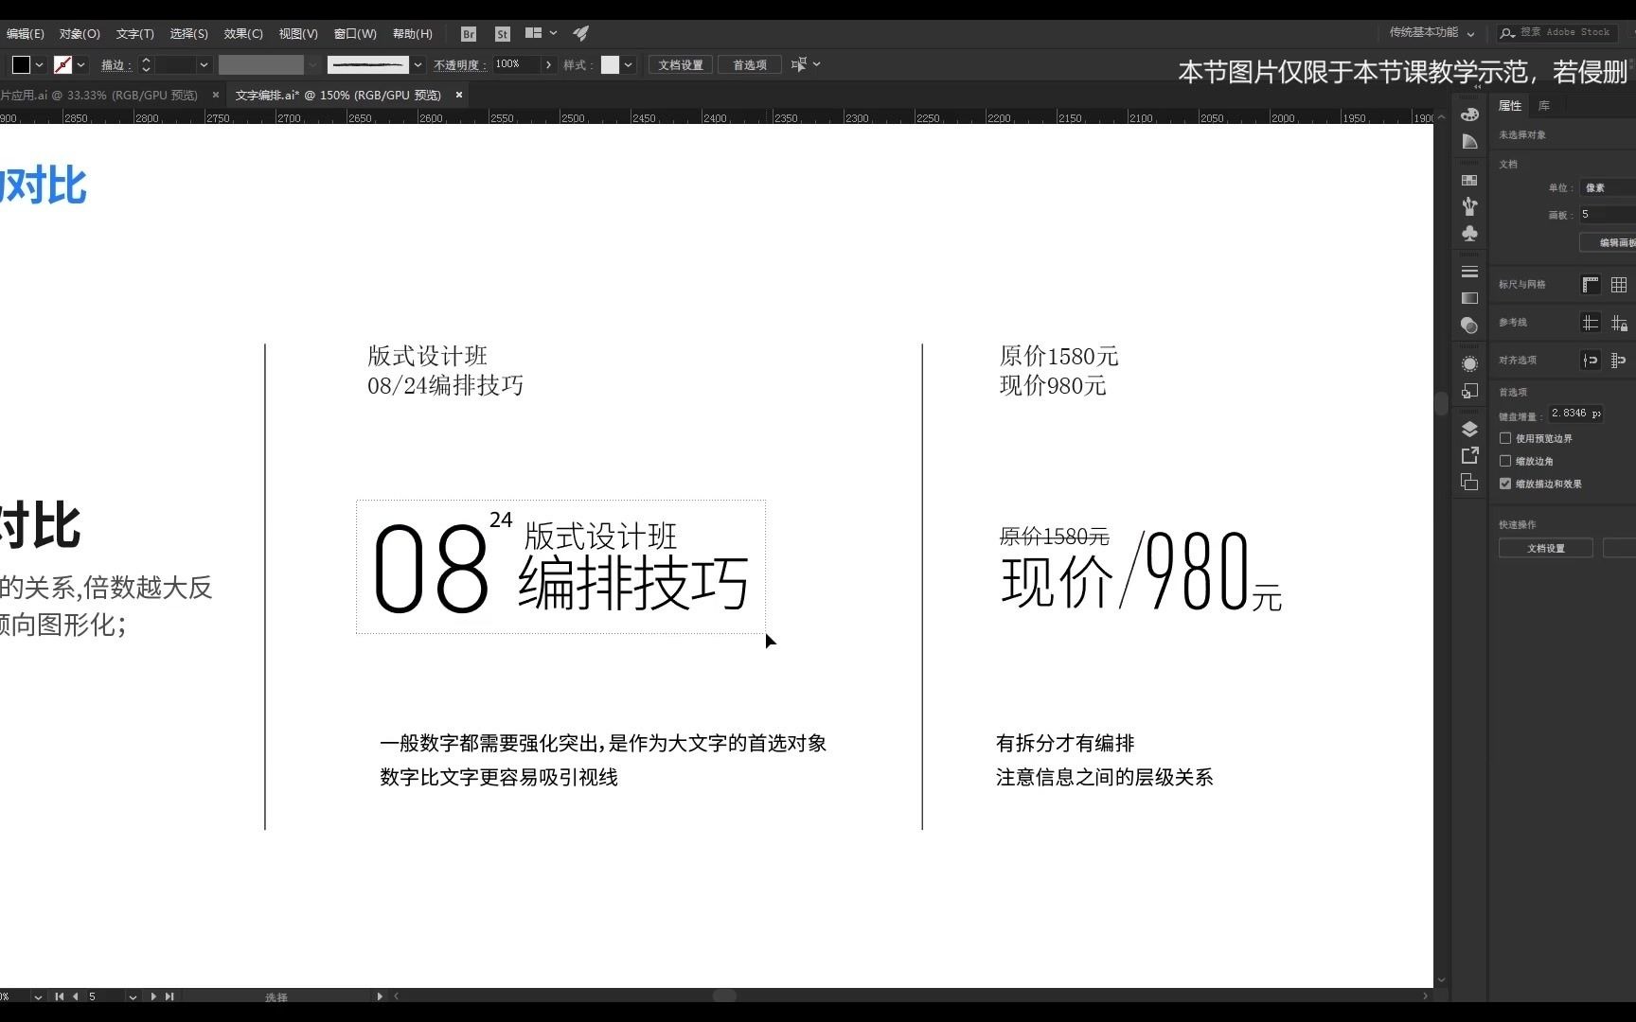Open the Artboards panel icon
This screenshot has height=1022, width=1636.
click(1469, 482)
